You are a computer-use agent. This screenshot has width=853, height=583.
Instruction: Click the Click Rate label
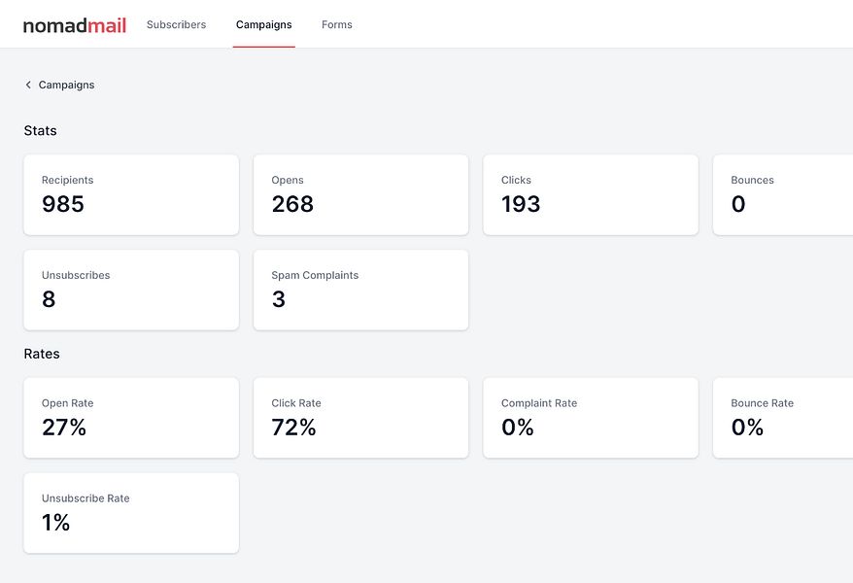pyautogui.click(x=296, y=403)
